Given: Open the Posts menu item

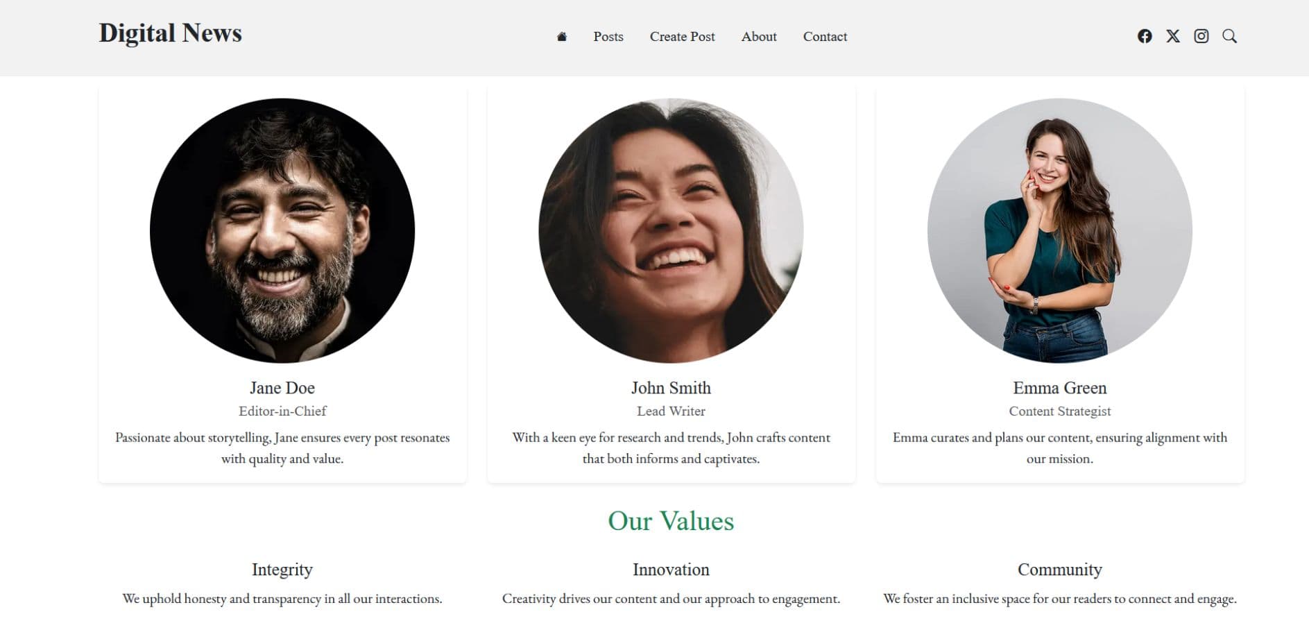Looking at the screenshot, I should [x=608, y=37].
